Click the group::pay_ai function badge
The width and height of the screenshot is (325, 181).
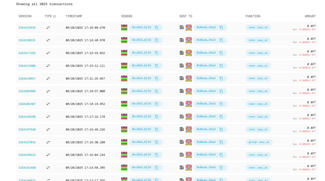tap(259, 142)
